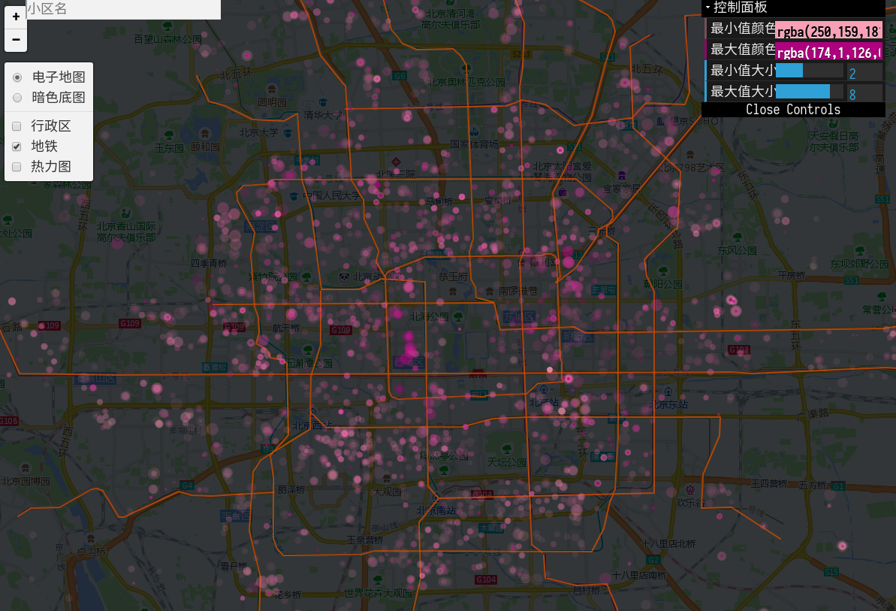
Task: Click the 北京大学 map label
Action: pos(259,132)
